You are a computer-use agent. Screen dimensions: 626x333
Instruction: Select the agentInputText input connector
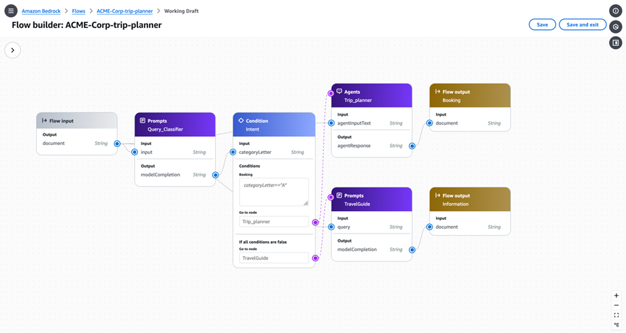(x=331, y=123)
